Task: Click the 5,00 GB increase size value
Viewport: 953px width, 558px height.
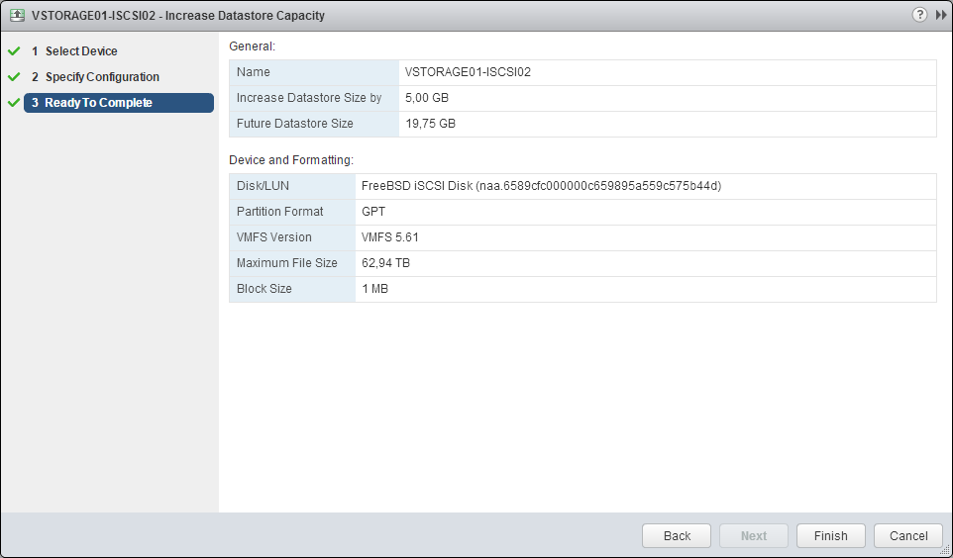Action: click(427, 98)
